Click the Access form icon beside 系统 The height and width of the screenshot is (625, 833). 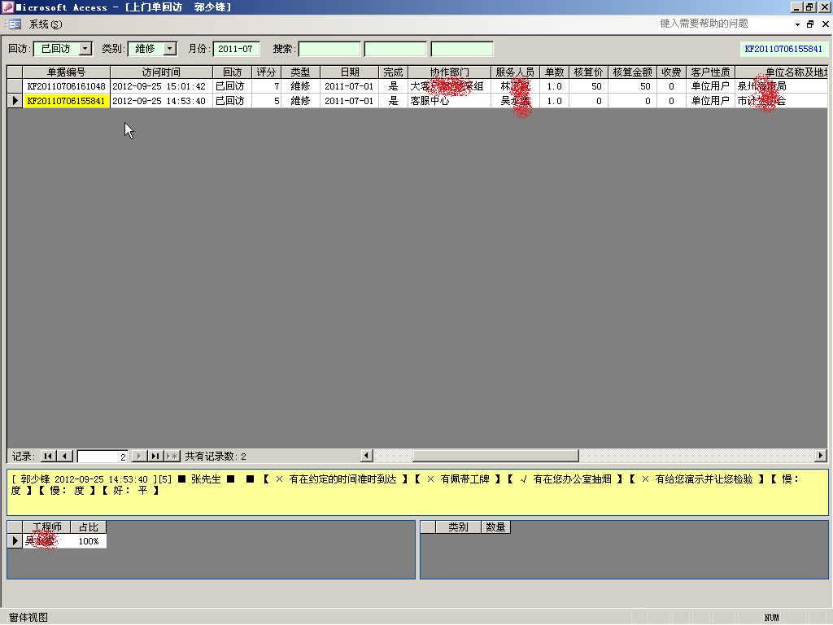[x=15, y=24]
